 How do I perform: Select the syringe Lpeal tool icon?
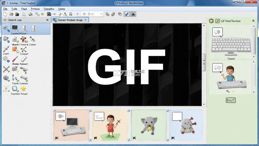pyautogui.click(x=6, y=49)
